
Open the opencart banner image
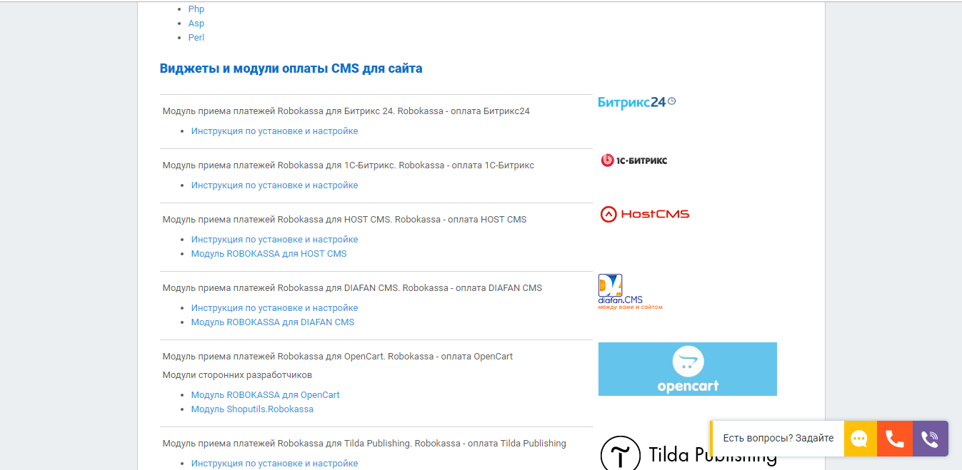tap(687, 369)
